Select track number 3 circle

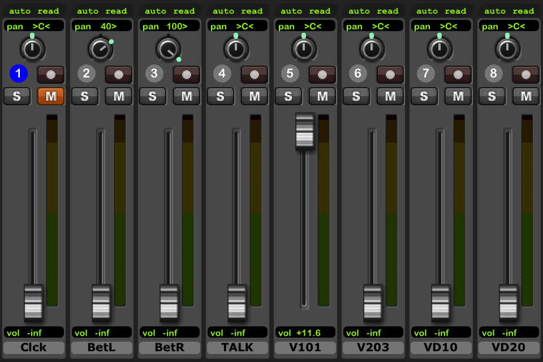coord(154,74)
